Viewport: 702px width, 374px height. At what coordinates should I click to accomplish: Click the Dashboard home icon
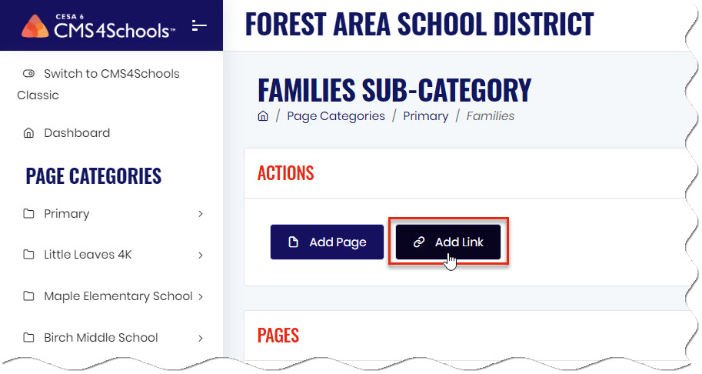(28, 132)
